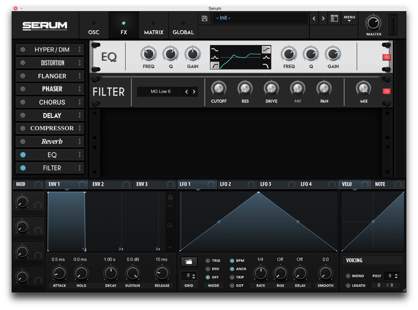418x310 pixels.
Task: Select peak shape for EQ band one
Action: click(x=215, y=58)
